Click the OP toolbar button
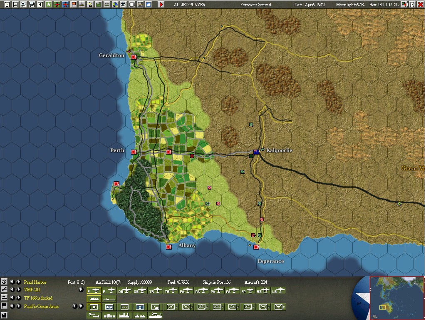Viewport: 426px width, 320px height. [x=132, y=4]
